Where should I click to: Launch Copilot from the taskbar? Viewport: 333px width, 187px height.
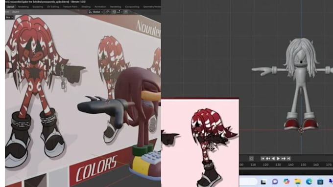tap(286, 182)
